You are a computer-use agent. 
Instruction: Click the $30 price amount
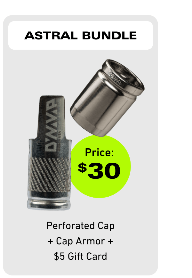(99, 171)
